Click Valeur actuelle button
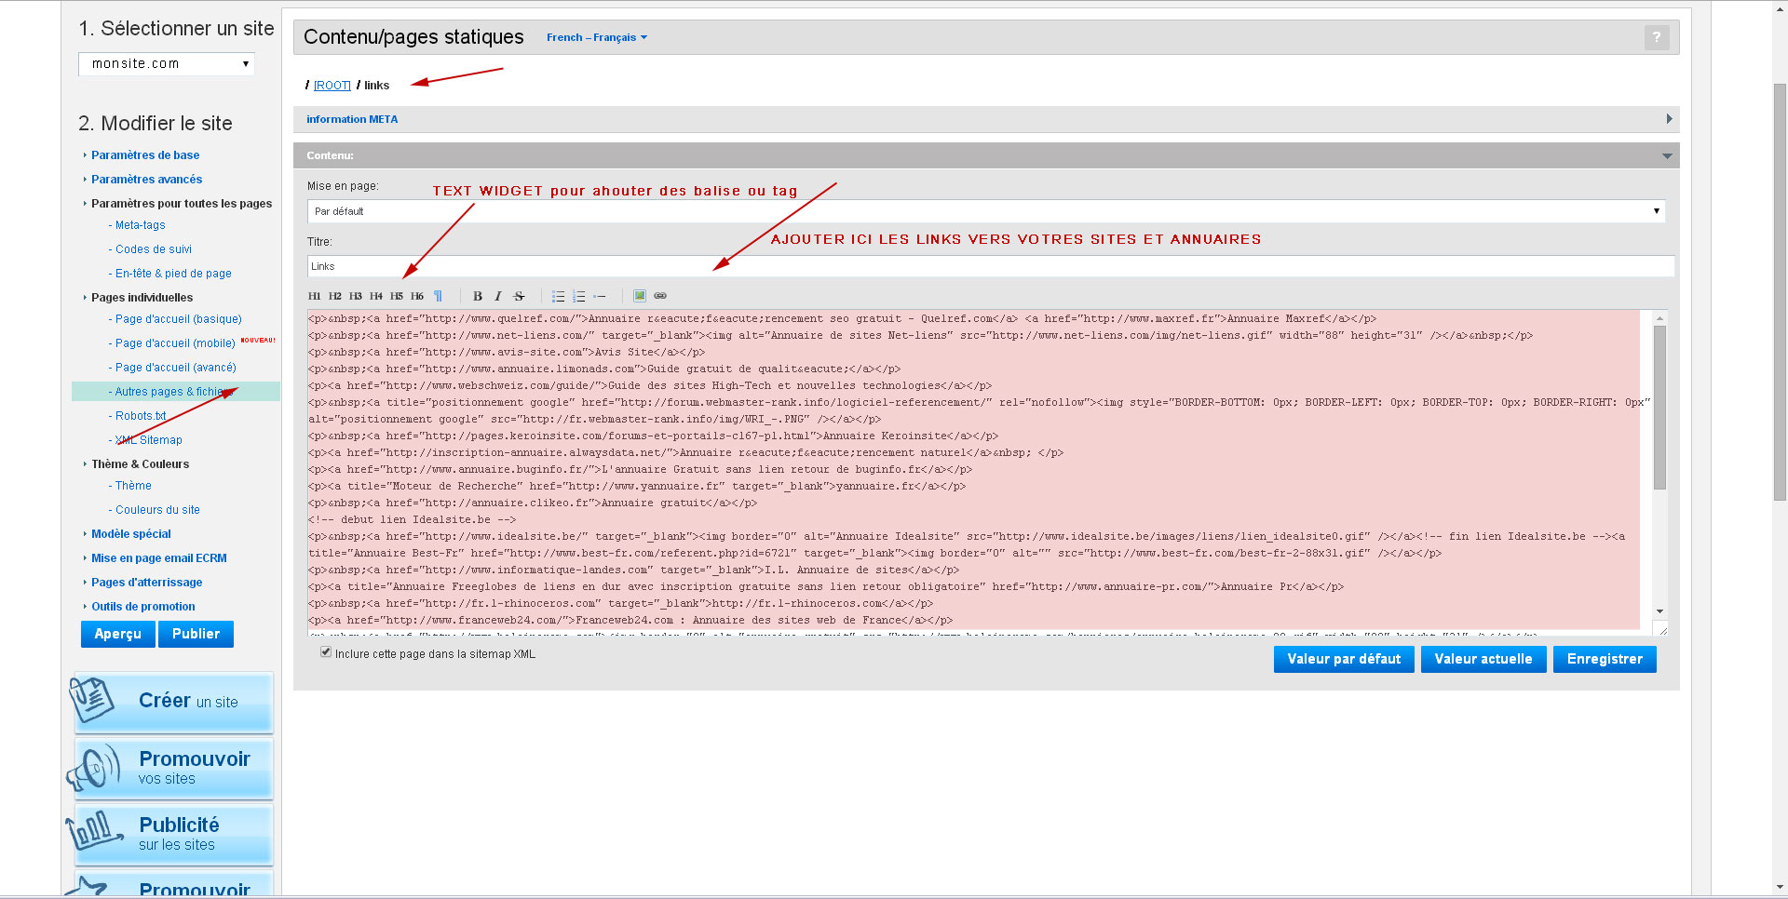This screenshot has width=1788, height=899. pyautogui.click(x=1483, y=659)
